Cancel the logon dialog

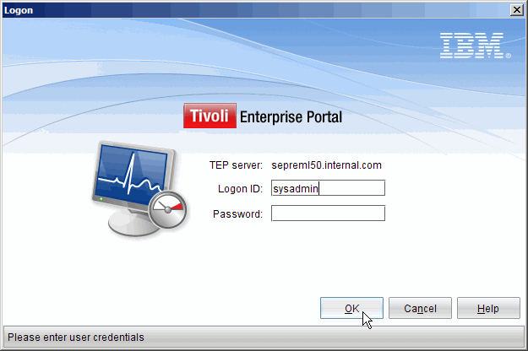tap(420, 308)
